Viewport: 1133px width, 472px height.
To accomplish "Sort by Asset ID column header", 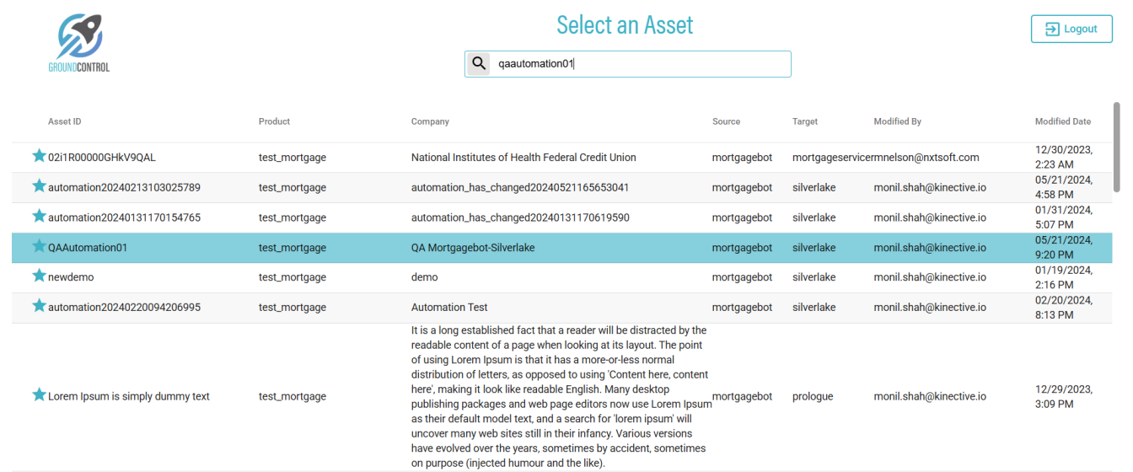I will click(x=65, y=121).
